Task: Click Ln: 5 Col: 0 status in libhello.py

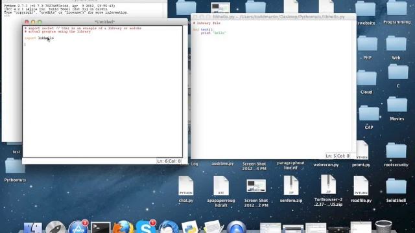Action: (x=337, y=156)
